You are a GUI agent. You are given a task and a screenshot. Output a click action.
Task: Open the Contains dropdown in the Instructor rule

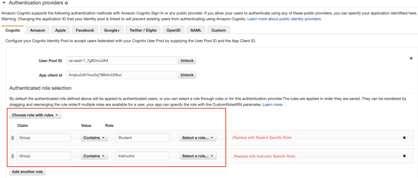pos(94,156)
